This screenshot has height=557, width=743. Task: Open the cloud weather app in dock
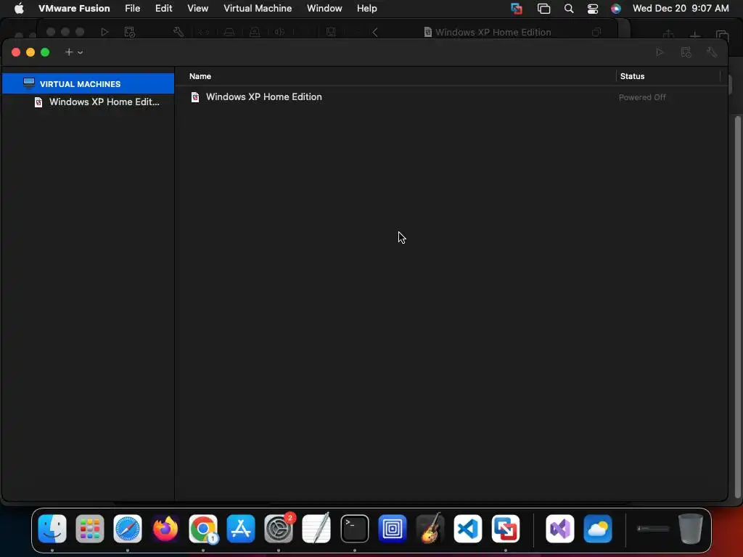[598, 529]
